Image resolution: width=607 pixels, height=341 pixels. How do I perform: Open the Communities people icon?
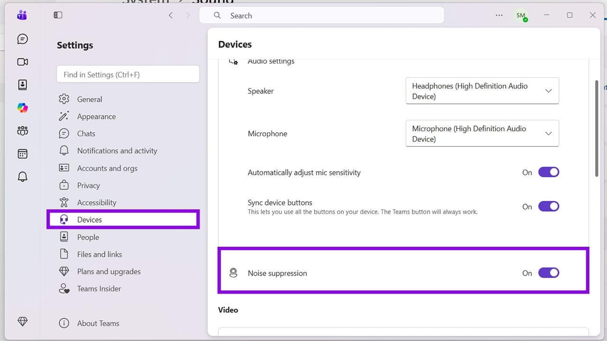point(22,131)
